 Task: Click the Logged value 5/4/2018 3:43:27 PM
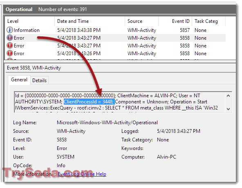(x=179, y=131)
